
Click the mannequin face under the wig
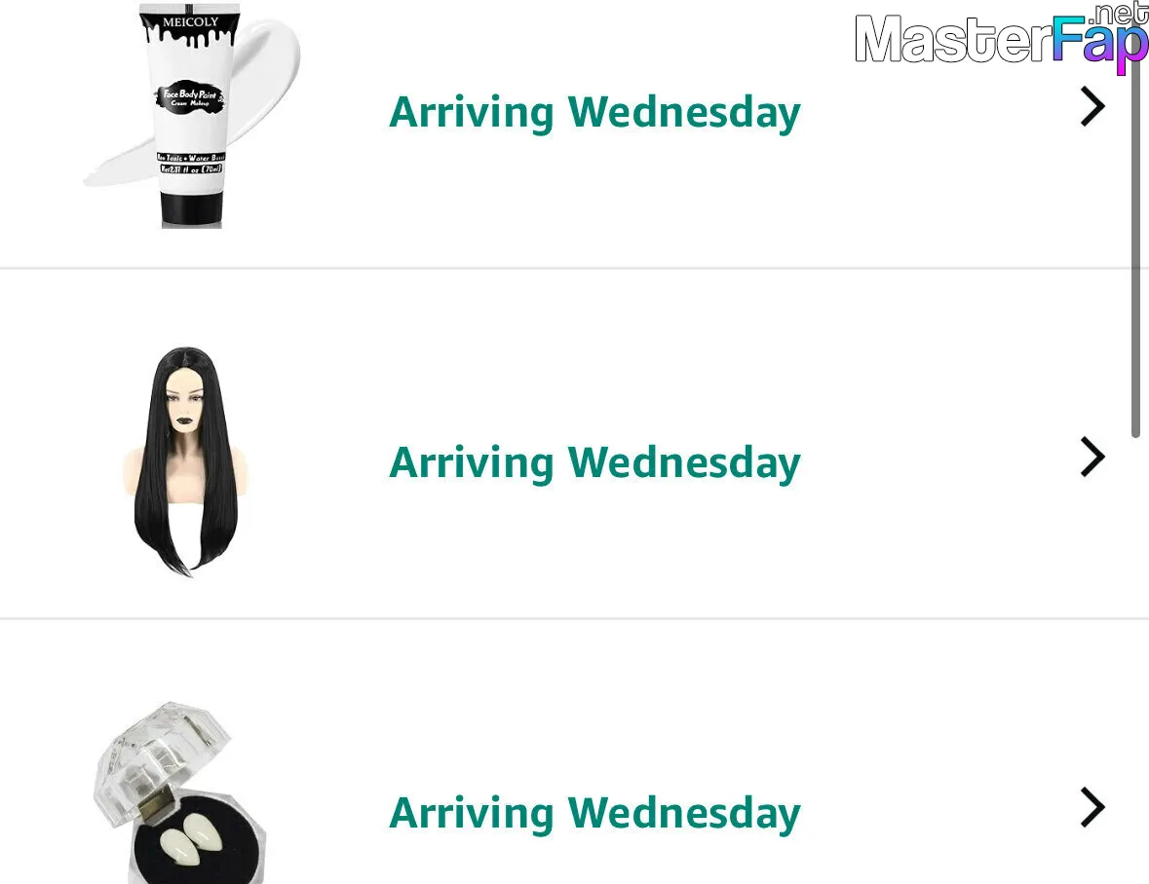186,402
